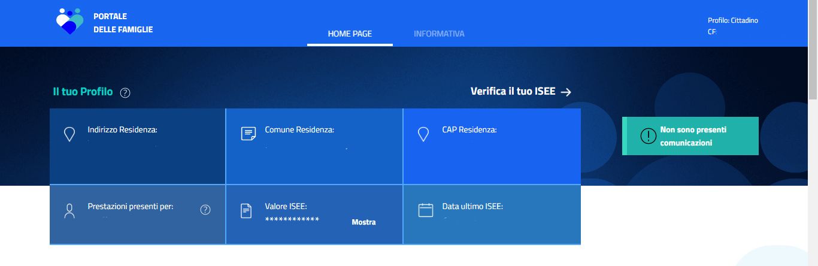Click the Profilo: Cittadino label
The height and width of the screenshot is (266, 818).
point(733,20)
